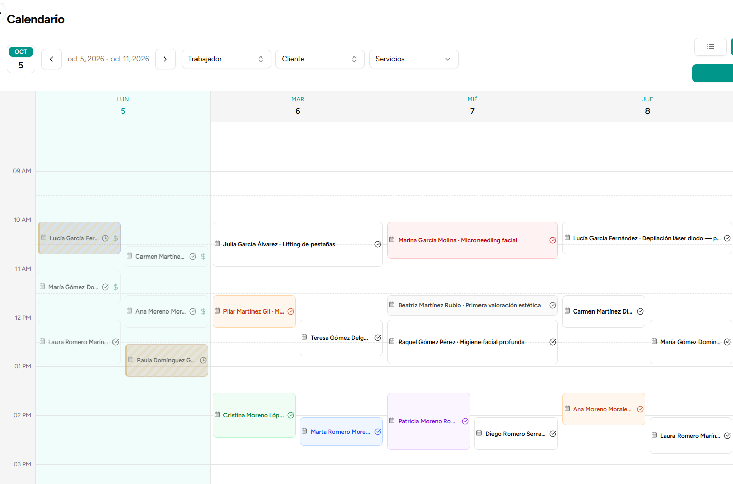
Task: Open Lucía García Fernández Depilación láser appointment
Action: click(x=647, y=238)
